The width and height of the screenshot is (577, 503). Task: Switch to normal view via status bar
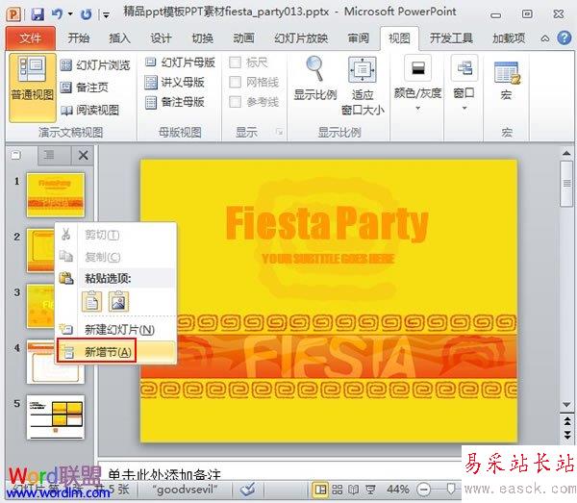[320, 490]
